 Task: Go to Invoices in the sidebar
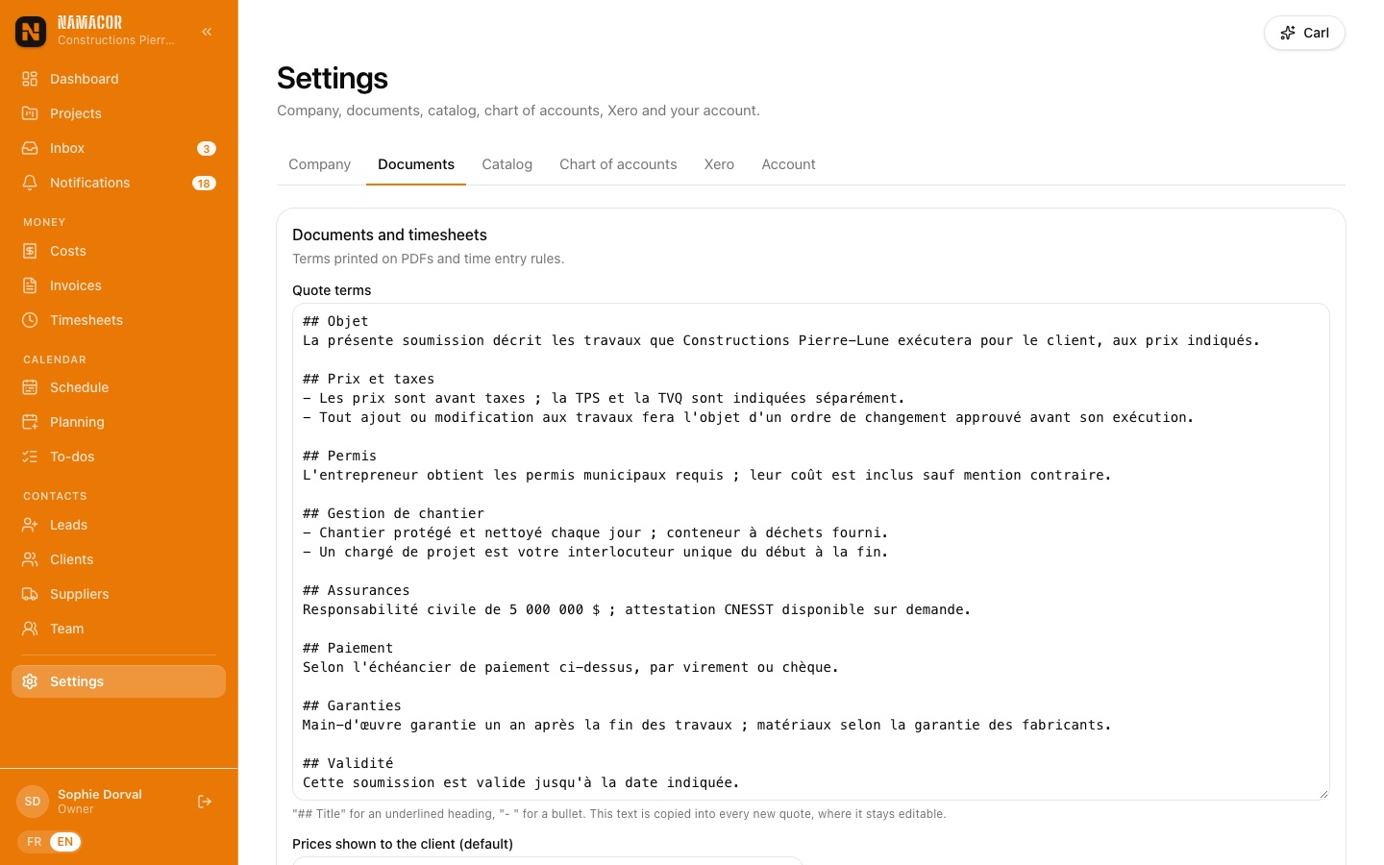click(119, 285)
